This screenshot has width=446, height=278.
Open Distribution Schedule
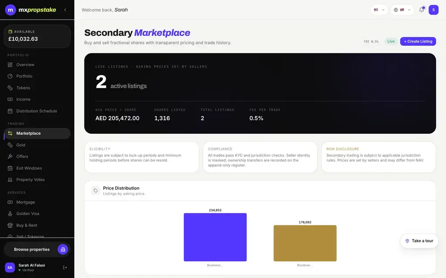[x=37, y=111]
